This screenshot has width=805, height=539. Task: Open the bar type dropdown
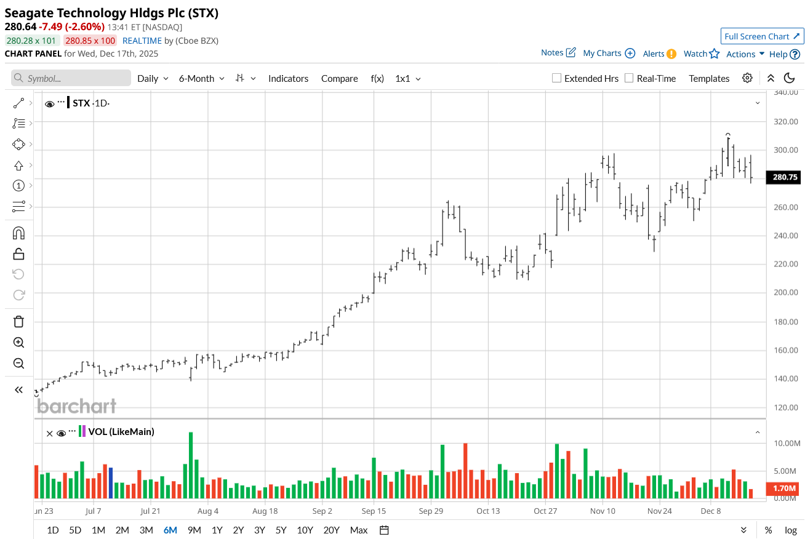(x=246, y=78)
